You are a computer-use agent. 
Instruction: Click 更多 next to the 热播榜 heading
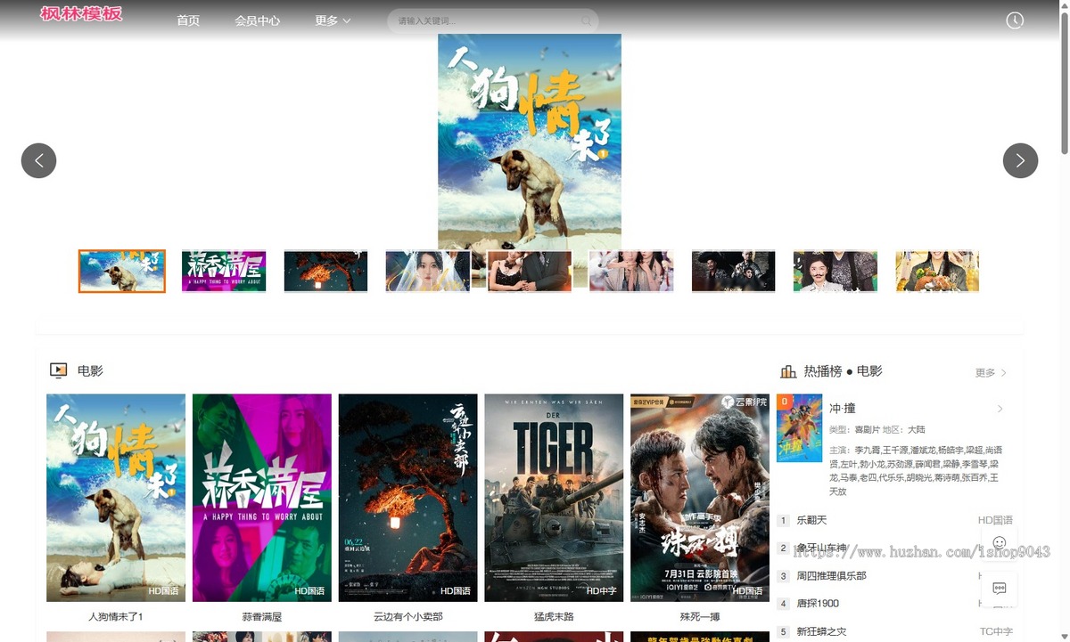(991, 373)
